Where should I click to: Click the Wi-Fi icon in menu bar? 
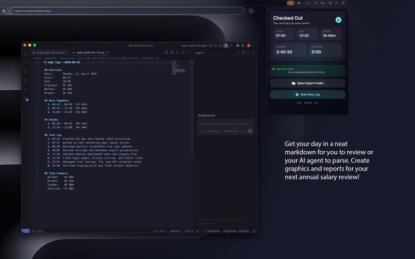(315, 3)
